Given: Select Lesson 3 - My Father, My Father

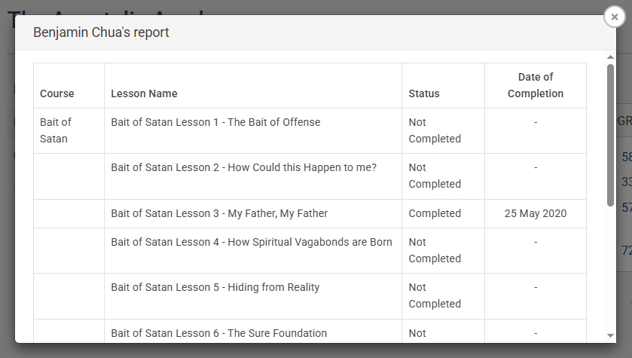Looking at the screenshot, I should pos(219,213).
